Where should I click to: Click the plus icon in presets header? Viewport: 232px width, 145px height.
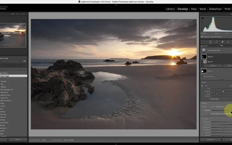click(26, 66)
